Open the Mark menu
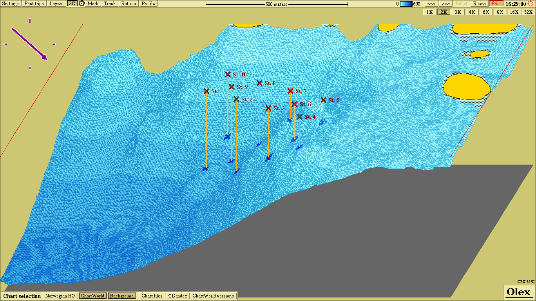The height and width of the screenshot is (301, 536). pyautogui.click(x=93, y=4)
